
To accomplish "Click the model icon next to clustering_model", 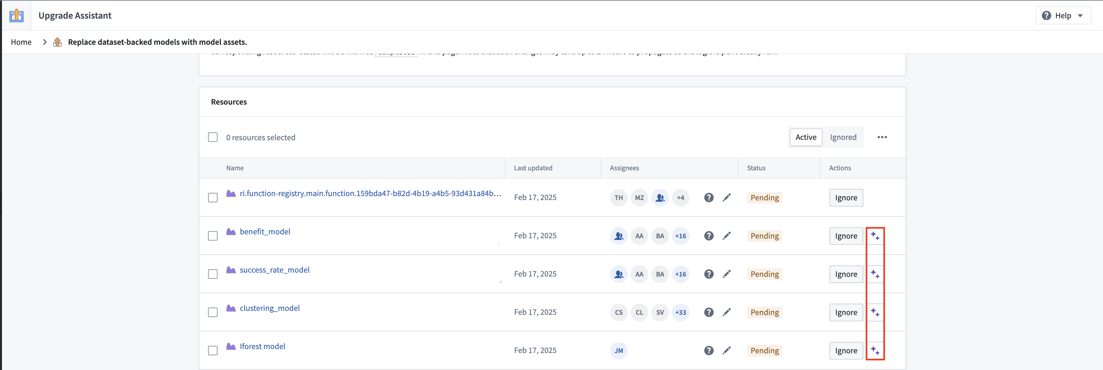I will [x=231, y=308].
